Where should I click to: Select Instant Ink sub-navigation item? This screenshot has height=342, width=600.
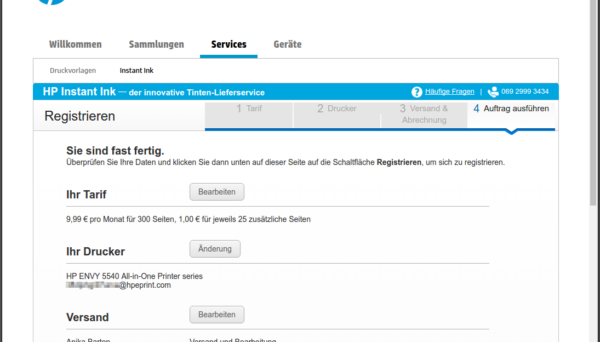pos(136,70)
